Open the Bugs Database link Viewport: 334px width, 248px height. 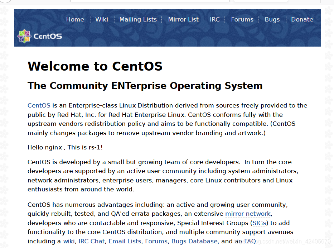pyautogui.click(x=194, y=241)
